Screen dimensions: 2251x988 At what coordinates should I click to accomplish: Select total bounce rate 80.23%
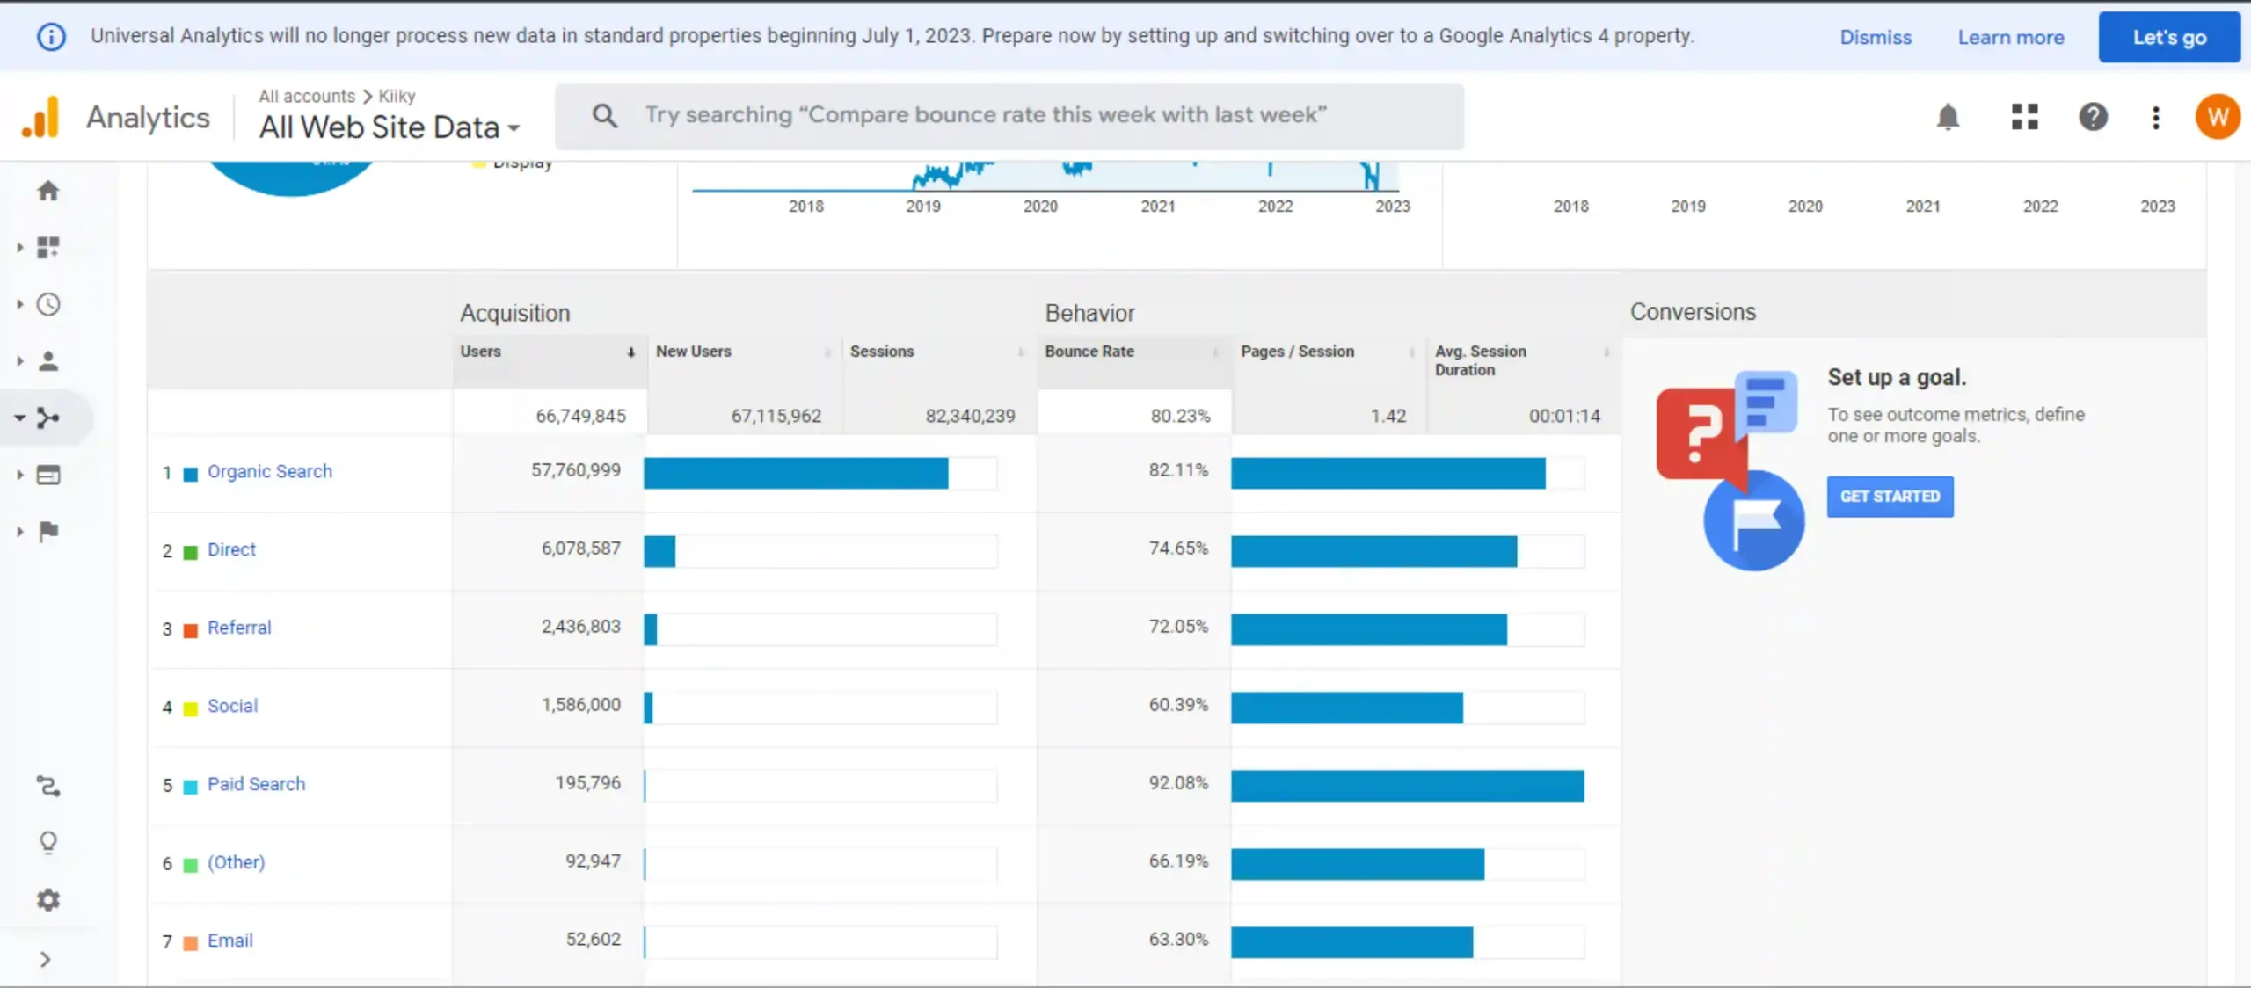click(x=1180, y=416)
